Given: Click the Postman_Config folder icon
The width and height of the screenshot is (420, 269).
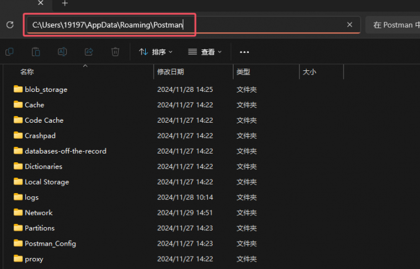Looking at the screenshot, I should pos(18,243).
